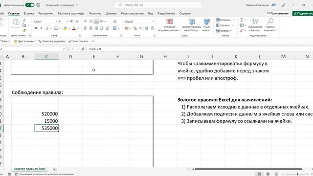
Task: Decrease indent icon
Action: click(102, 28)
